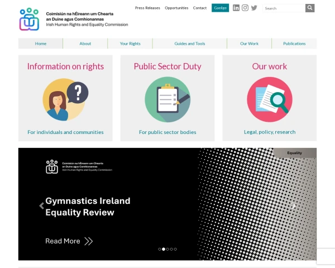Viewport: 335px width, 268px height.
Task: Click the documents and magnifier illustration
Action: (x=270, y=99)
